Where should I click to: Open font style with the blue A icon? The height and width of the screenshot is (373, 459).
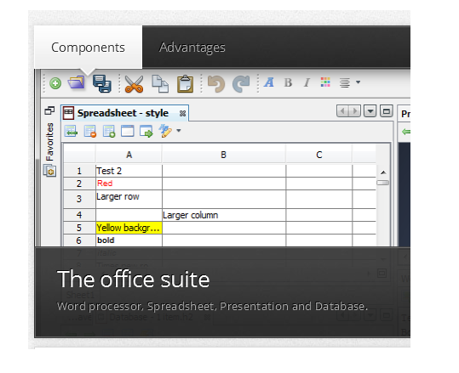pyautogui.click(x=269, y=82)
